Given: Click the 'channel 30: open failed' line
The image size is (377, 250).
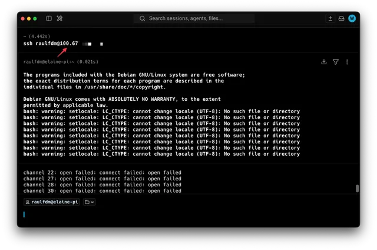Looking at the screenshot, I should pyautogui.click(x=102, y=191).
